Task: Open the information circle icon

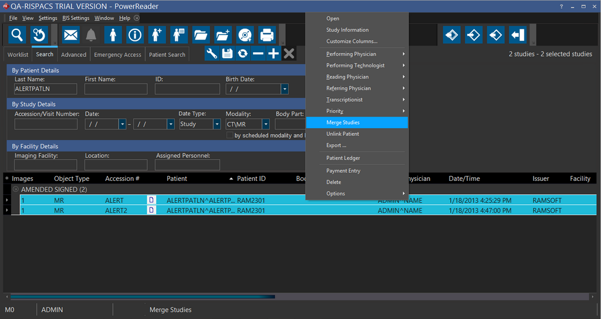Action: point(136,35)
